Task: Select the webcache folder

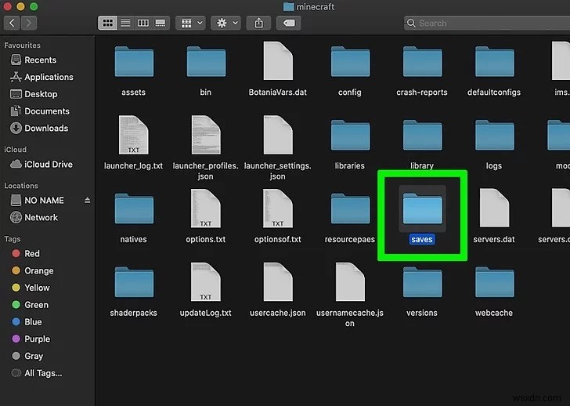Action: pos(494,283)
